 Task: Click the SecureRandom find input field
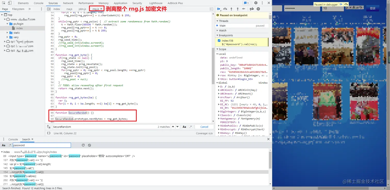point(104,127)
